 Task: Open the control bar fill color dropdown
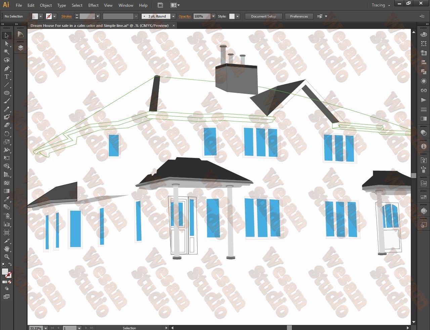pyautogui.click(x=41, y=16)
